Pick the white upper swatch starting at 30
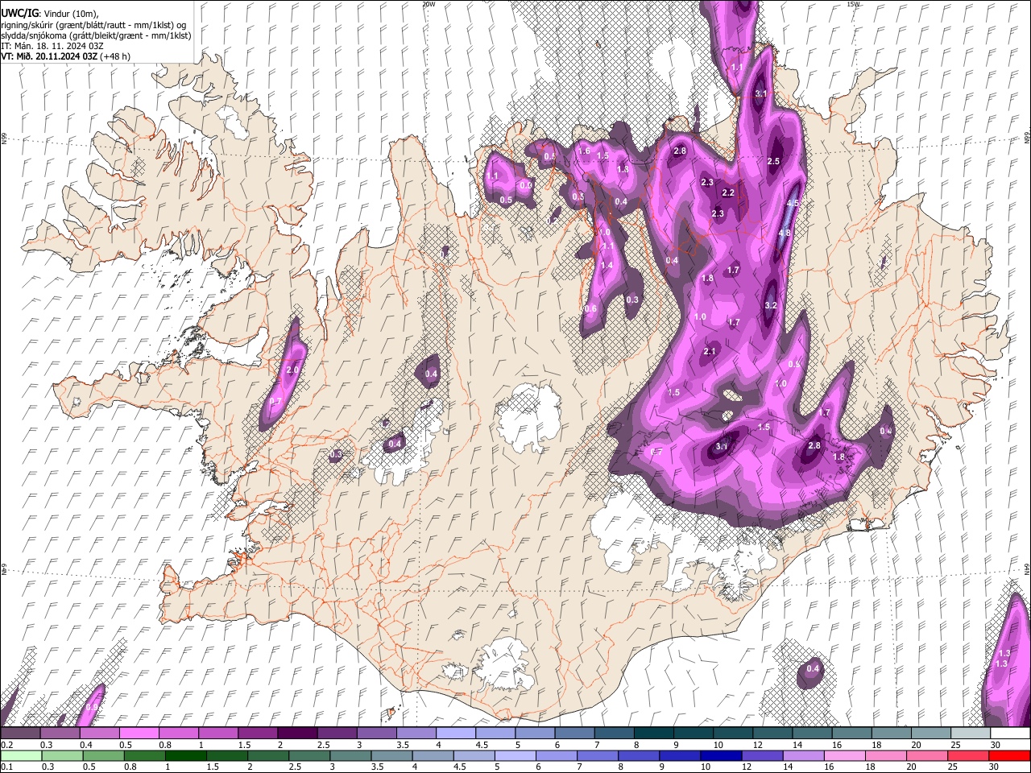 (1009, 733)
